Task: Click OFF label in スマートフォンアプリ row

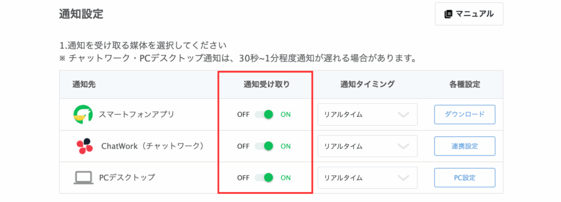Action: (x=243, y=115)
